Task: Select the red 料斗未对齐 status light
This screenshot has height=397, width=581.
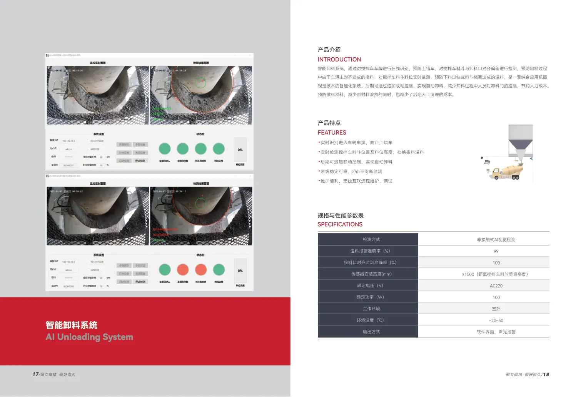Action: [x=201, y=270]
